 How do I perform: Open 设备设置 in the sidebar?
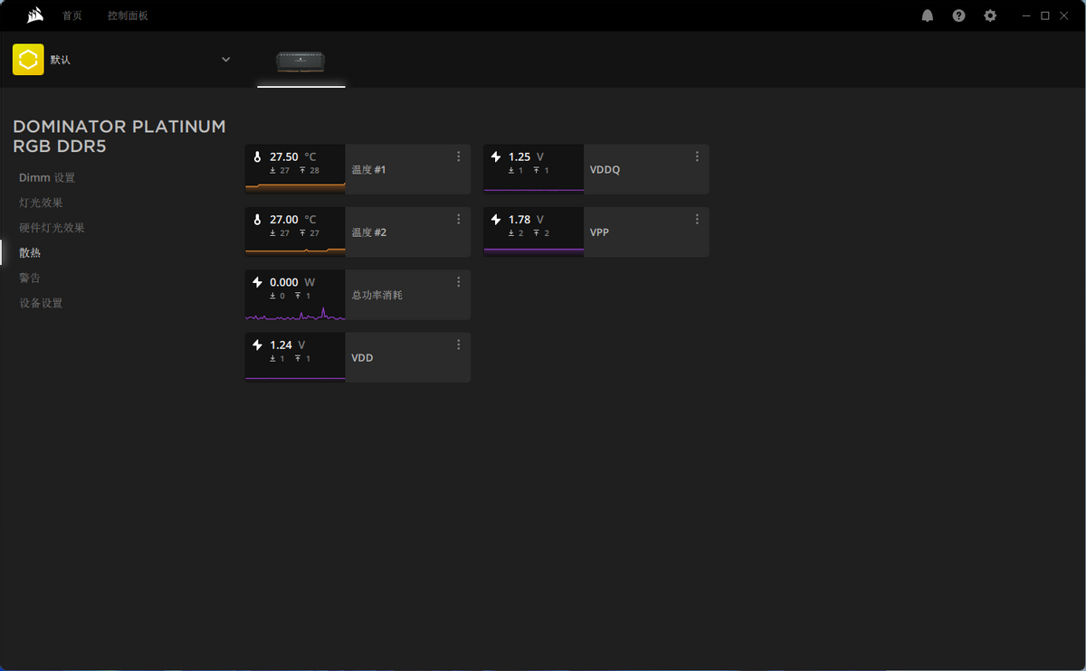42,304
